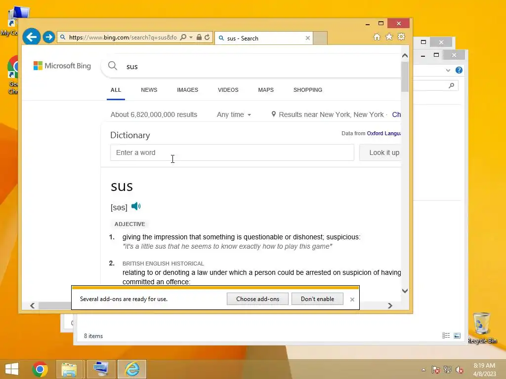Screen dimensions: 506x379
Task: Refresh the page with the reload icon
Action: 207,38
